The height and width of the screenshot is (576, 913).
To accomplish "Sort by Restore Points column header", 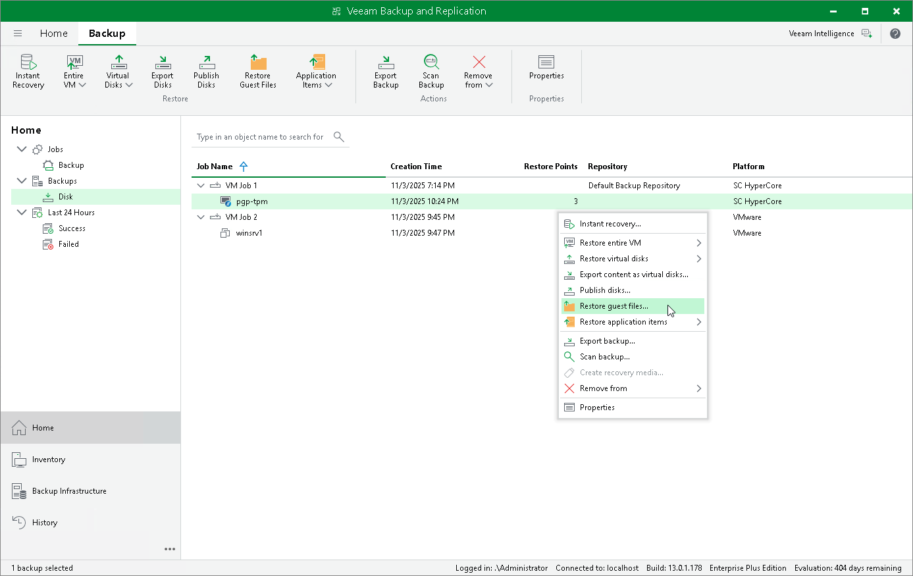I will [550, 167].
